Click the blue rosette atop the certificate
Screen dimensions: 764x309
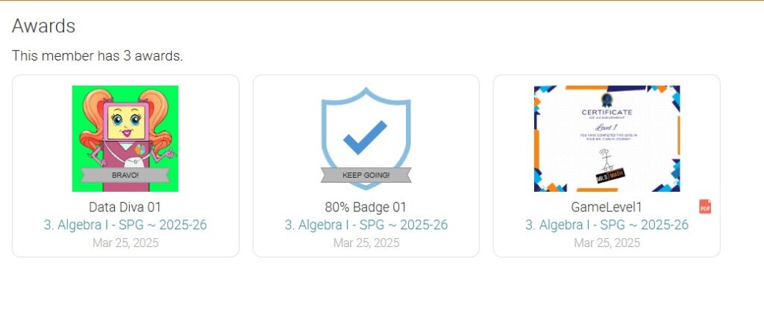(x=607, y=98)
